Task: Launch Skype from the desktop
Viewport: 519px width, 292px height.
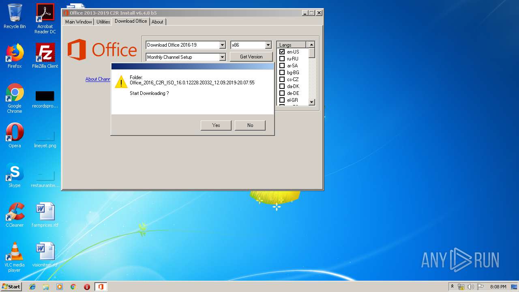Action: (15, 175)
